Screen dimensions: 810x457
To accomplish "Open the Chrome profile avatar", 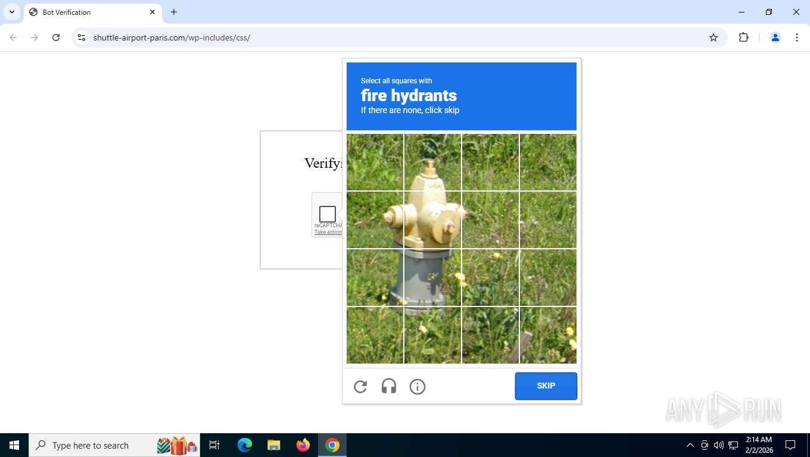I will click(775, 37).
